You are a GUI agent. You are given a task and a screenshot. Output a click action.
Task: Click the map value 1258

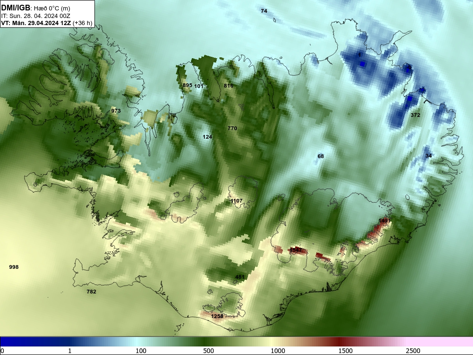pyautogui.click(x=217, y=316)
